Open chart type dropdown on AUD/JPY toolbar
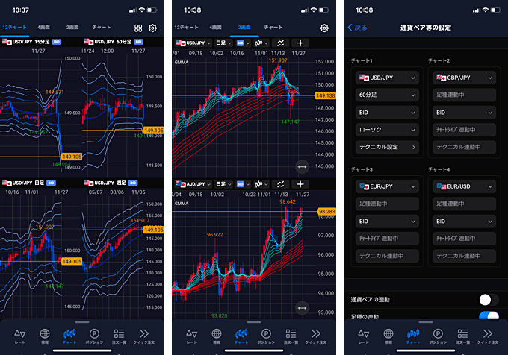The height and width of the screenshot is (355, 508). 261,184
